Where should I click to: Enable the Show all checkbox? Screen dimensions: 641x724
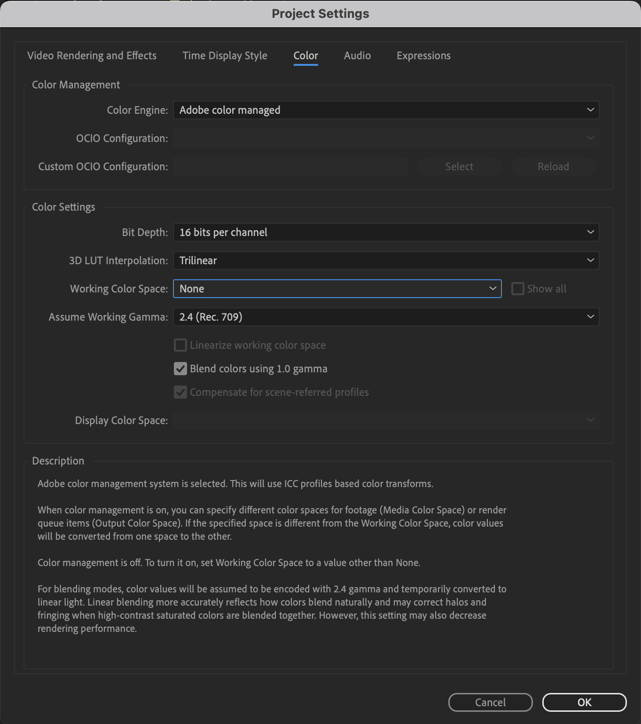click(x=517, y=288)
